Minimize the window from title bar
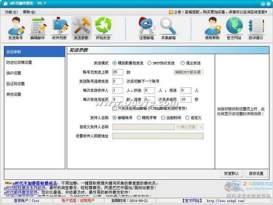 263,4
